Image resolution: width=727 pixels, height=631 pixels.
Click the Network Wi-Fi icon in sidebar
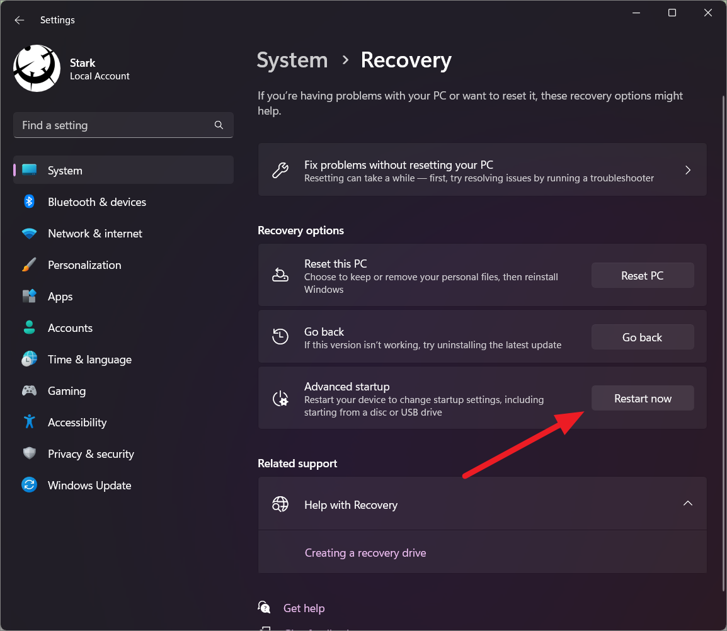point(29,233)
